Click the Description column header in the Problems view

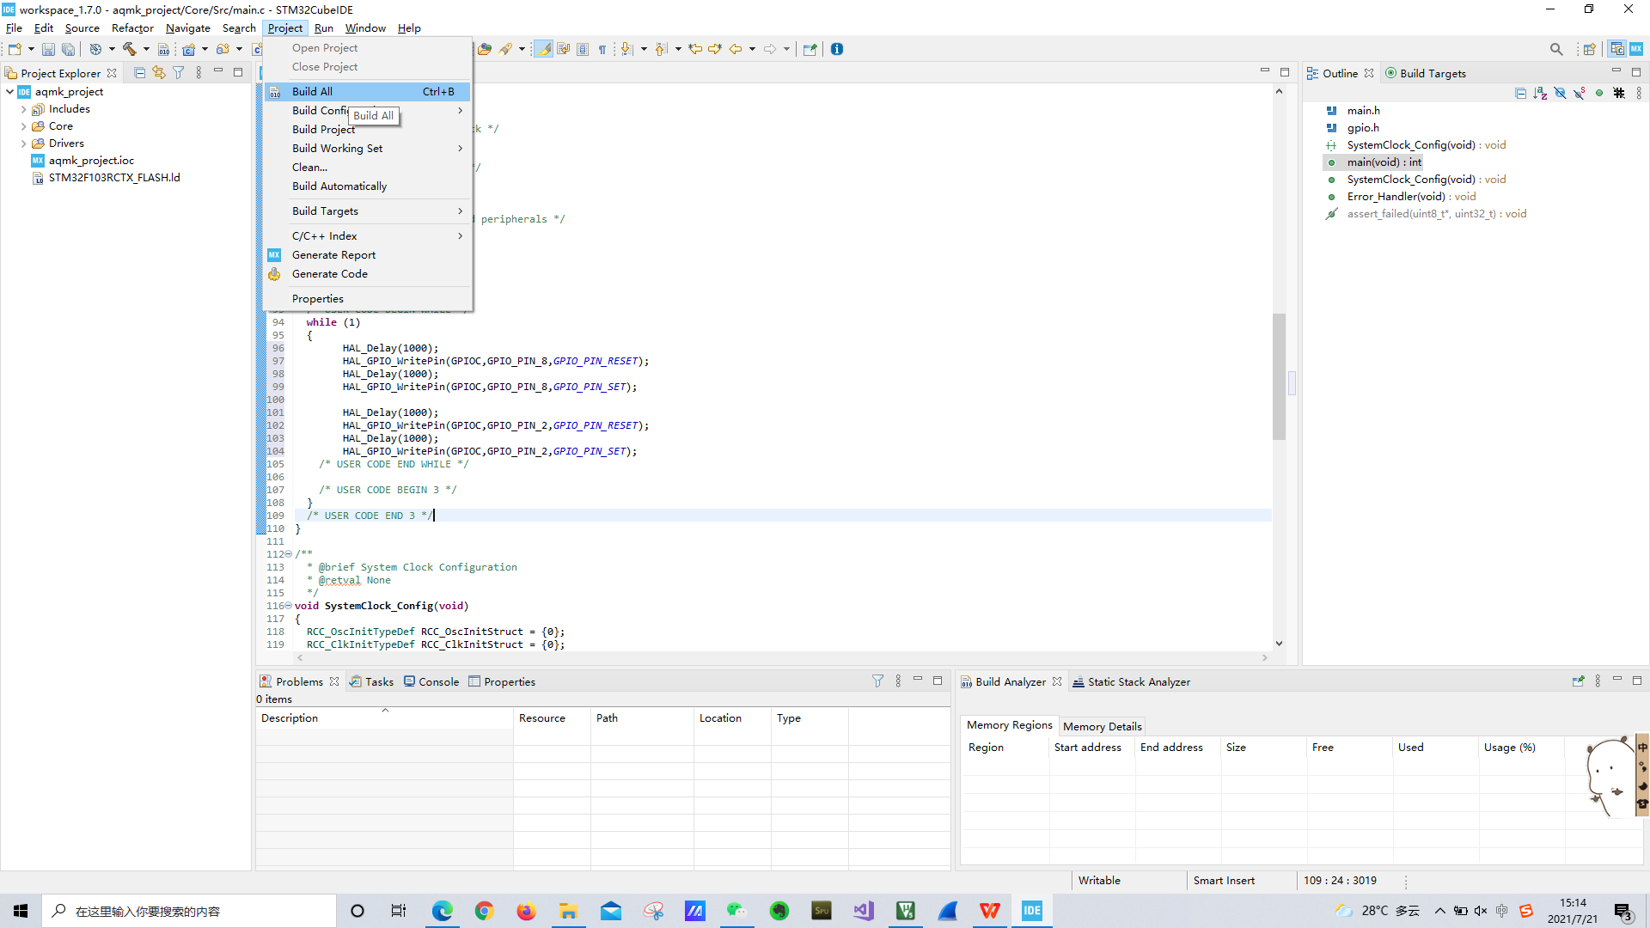(x=384, y=718)
